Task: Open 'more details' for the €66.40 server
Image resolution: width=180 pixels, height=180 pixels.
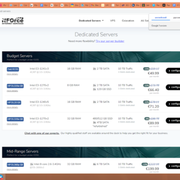Action: [x=12, y=91]
